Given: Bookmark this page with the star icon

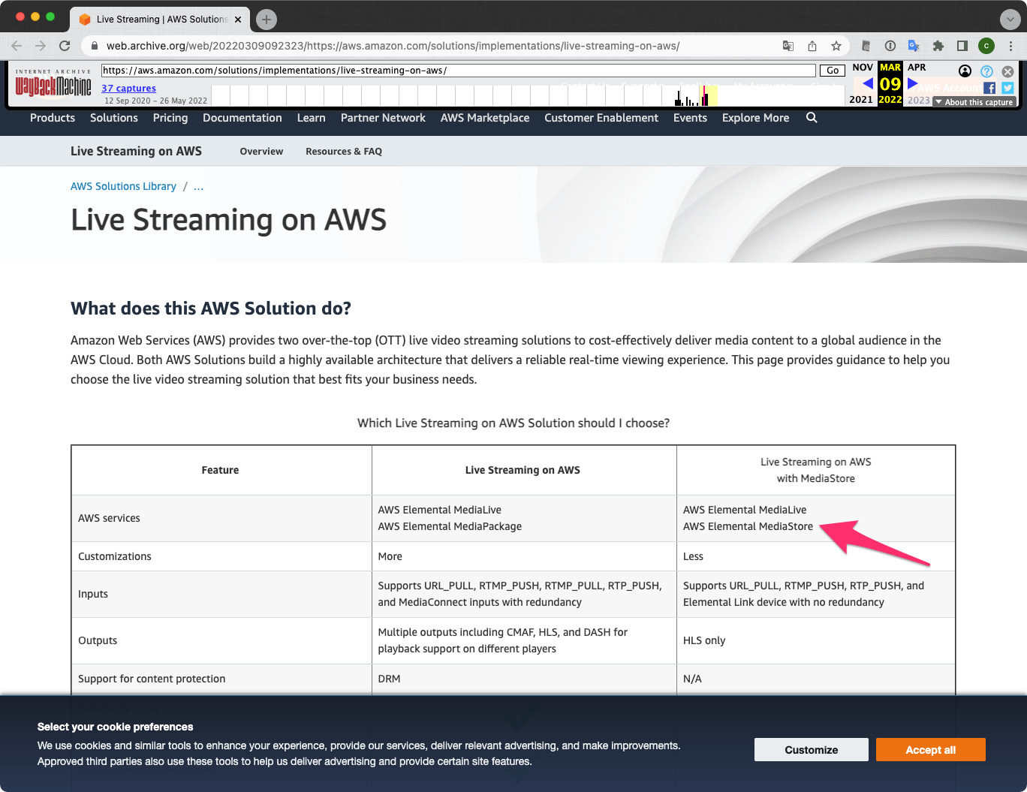Looking at the screenshot, I should point(836,46).
